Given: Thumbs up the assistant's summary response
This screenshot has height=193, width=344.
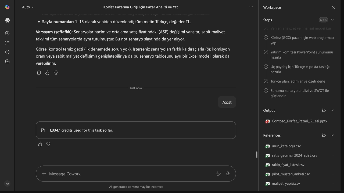Looking at the screenshot, I should click(x=47, y=73).
